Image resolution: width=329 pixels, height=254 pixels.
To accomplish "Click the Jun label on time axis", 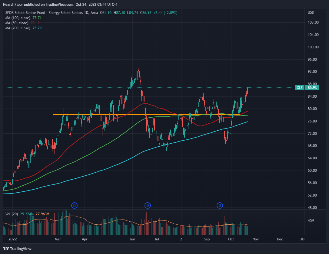I will click(x=132, y=239).
